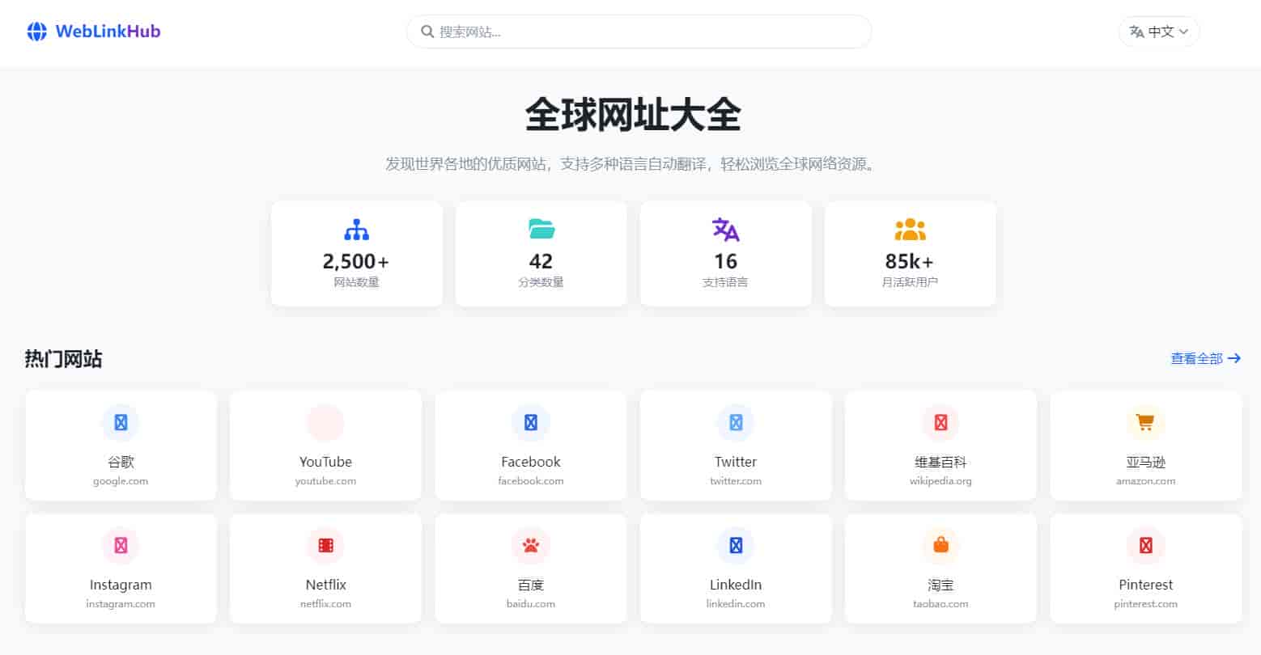Click the 维基百科 card title
This screenshot has height=655, width=1261.
(940, 462)
